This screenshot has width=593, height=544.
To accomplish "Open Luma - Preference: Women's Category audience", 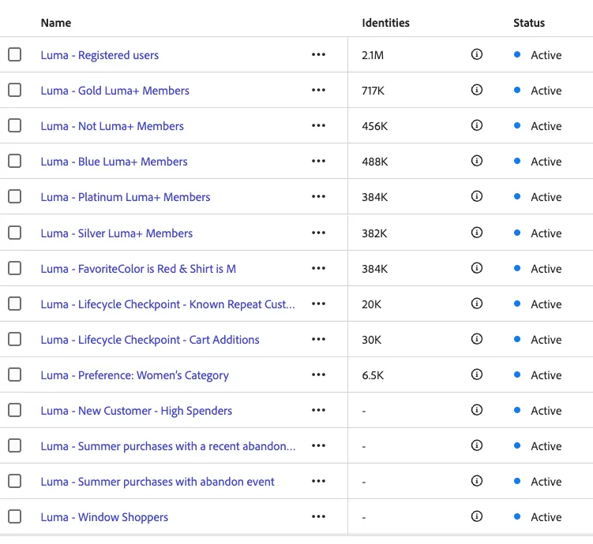I will pos(135,375).
